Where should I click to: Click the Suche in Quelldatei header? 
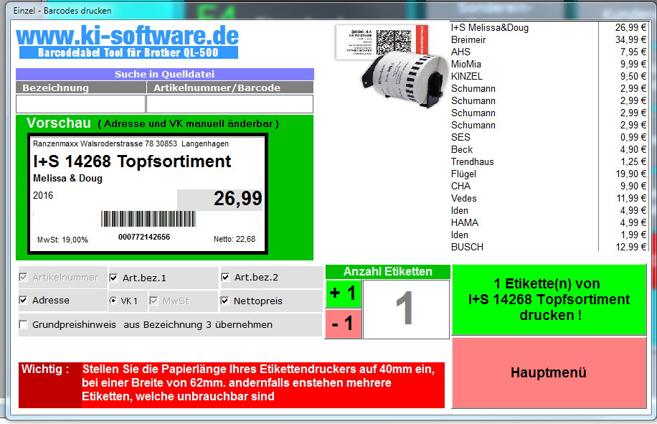point(165,74)
